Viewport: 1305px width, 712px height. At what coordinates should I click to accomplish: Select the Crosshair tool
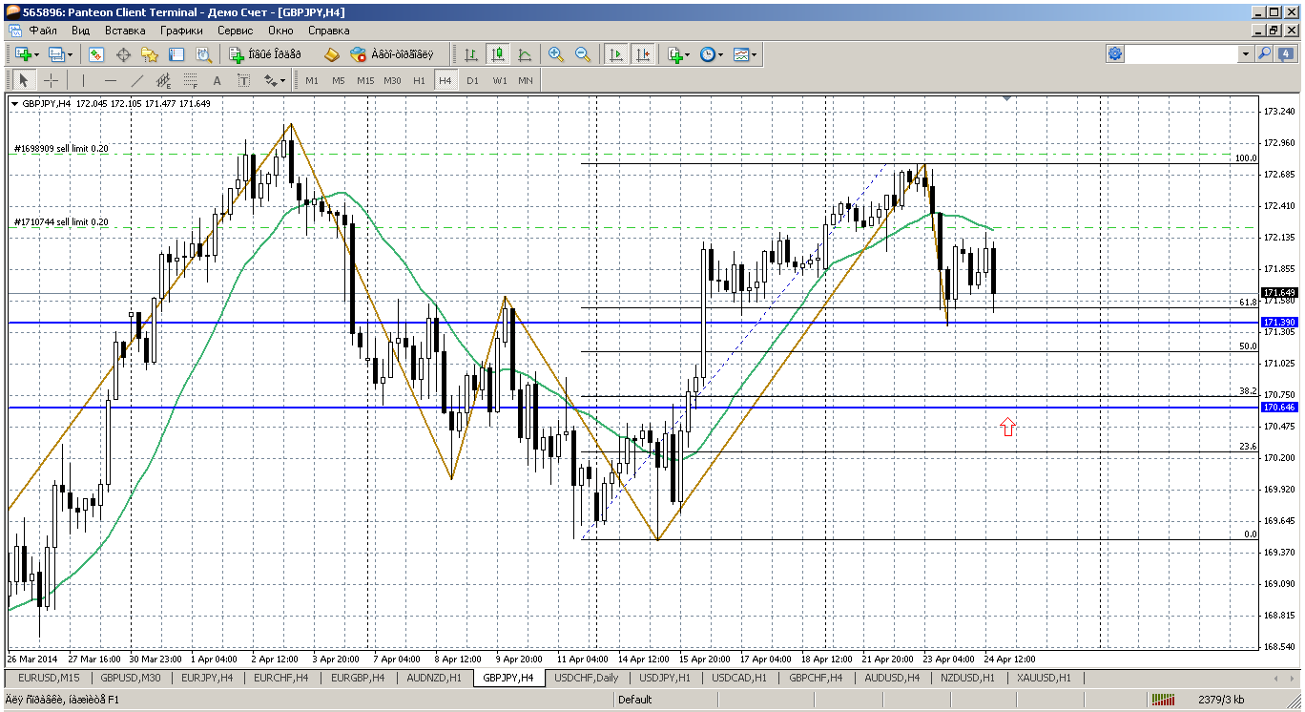pos(51,80)
